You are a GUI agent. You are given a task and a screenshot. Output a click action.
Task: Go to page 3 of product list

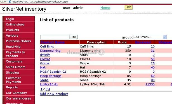(x=46, y=89)
